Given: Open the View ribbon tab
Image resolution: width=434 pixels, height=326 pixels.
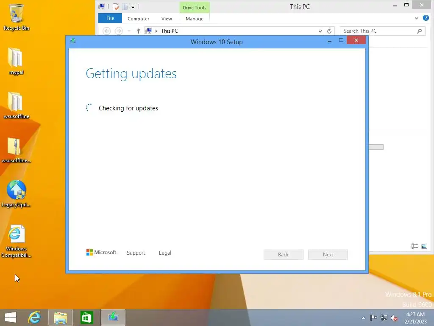Looking at the screenshot, I should (167, 19).
